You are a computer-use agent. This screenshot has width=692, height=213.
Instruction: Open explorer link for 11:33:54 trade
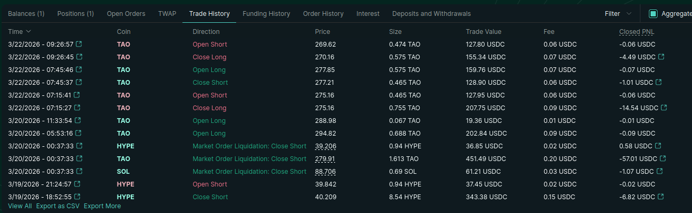(x=78, y=120)
